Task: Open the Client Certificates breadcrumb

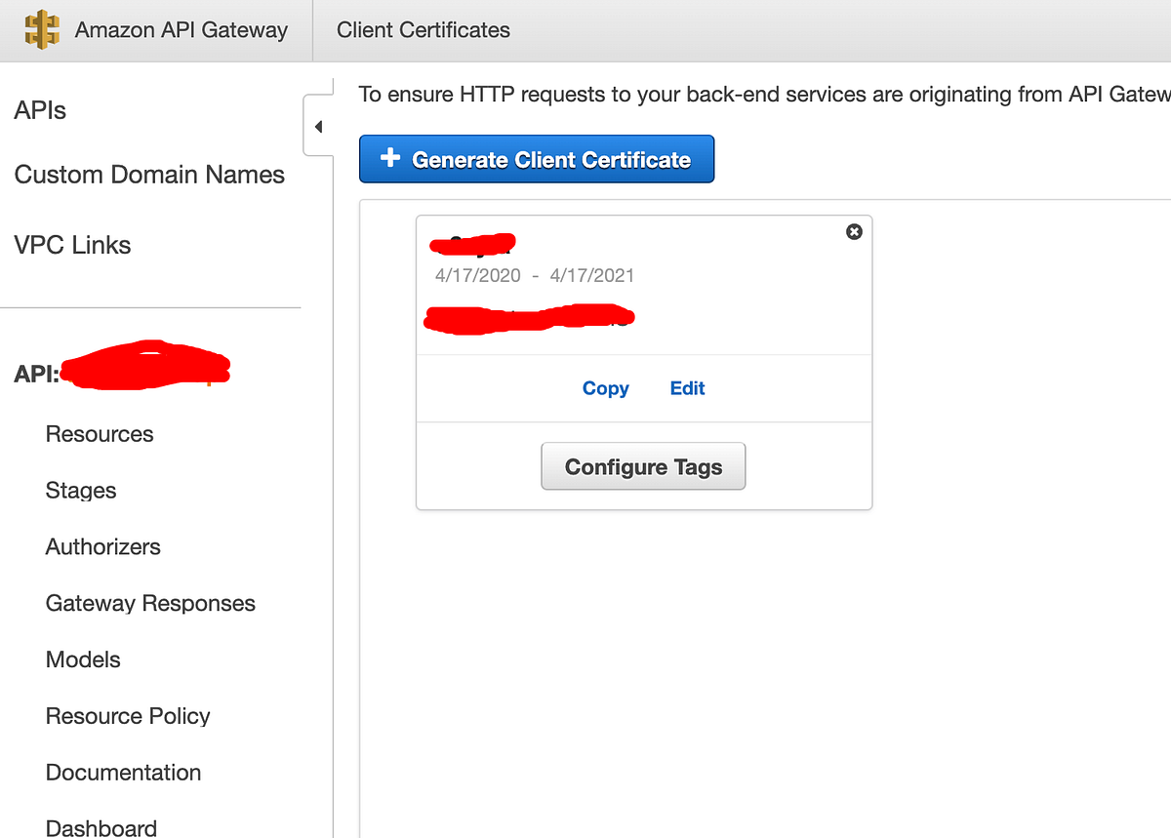Action: point(423,30)
